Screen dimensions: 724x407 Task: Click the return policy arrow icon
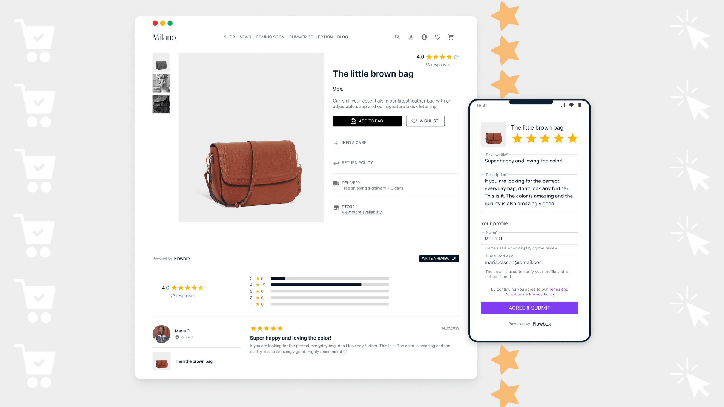[335, 162]
